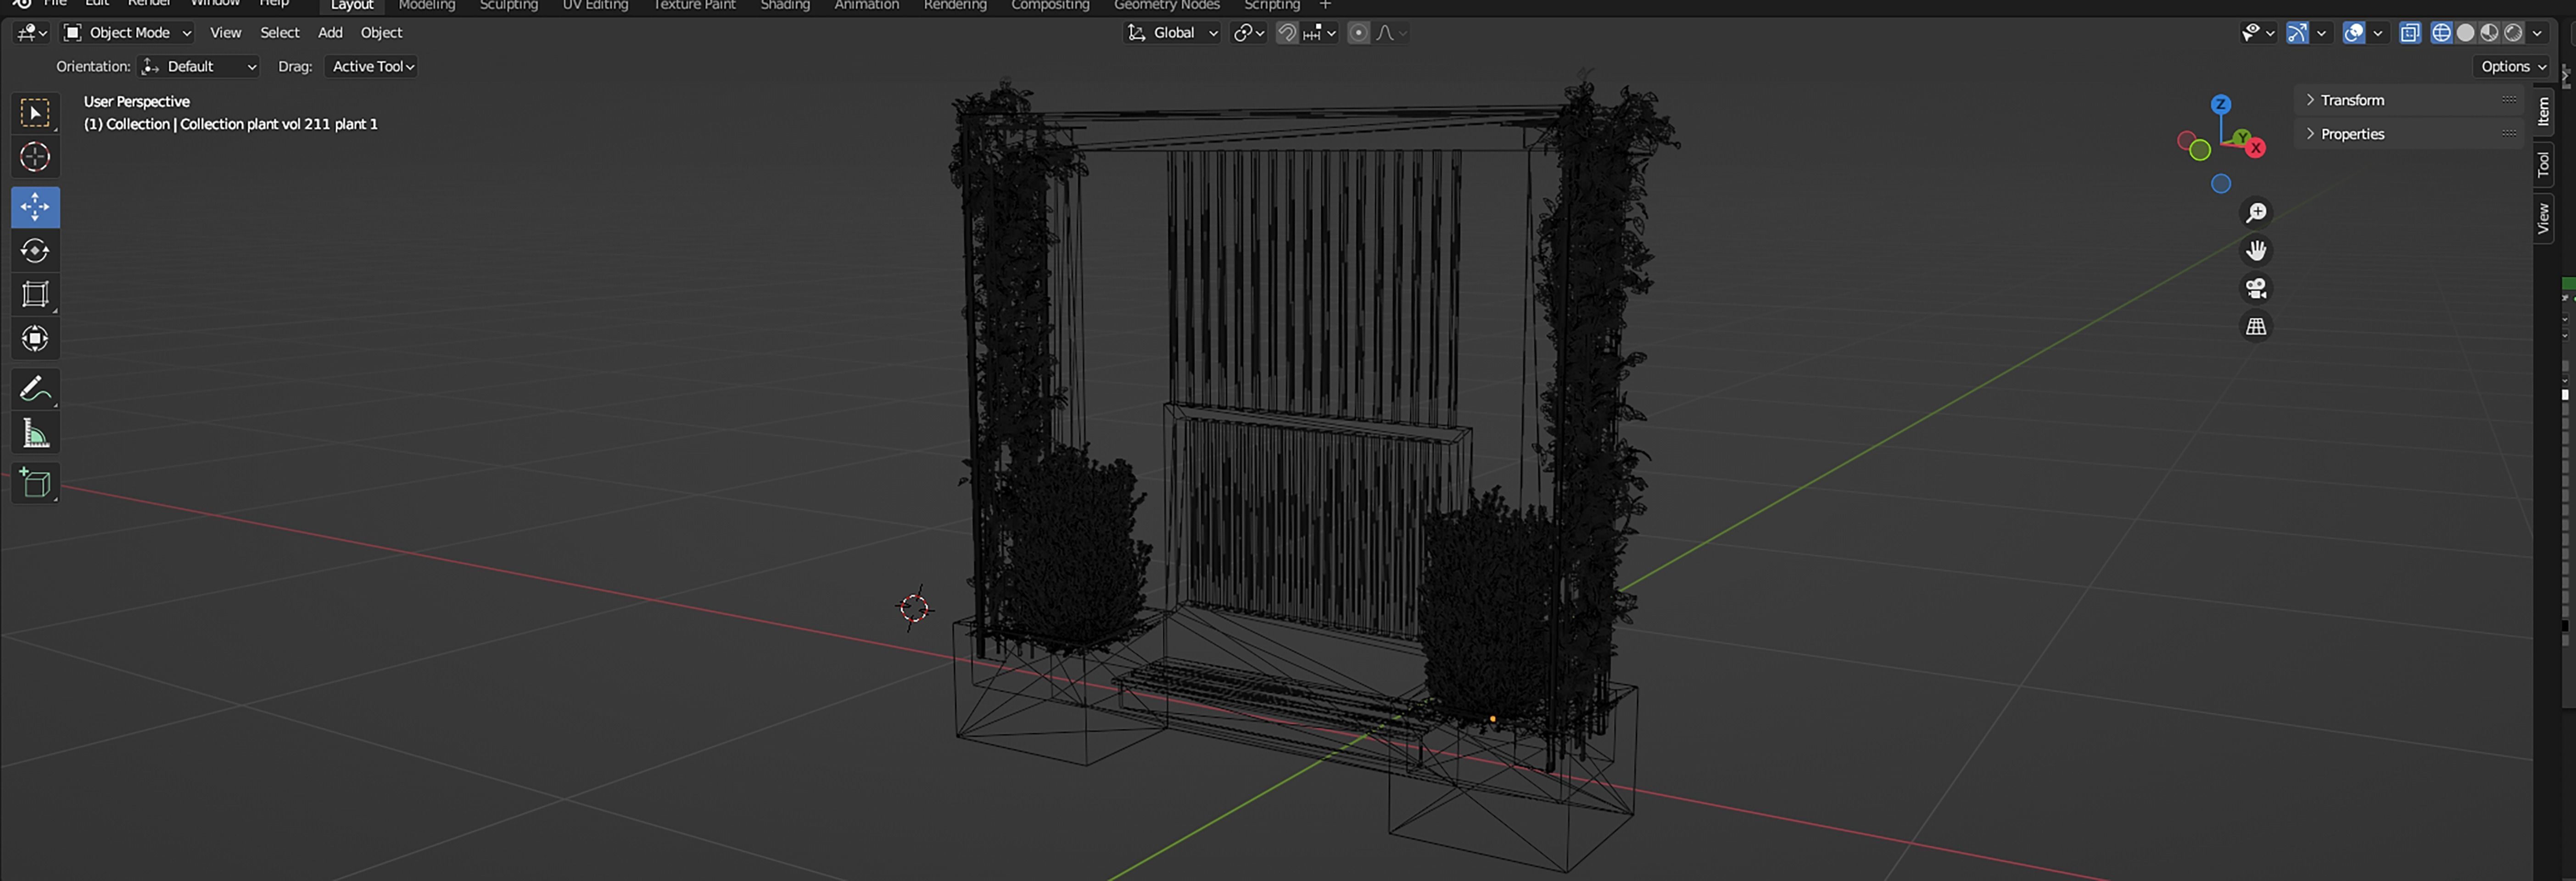Toggle the camera view icon
The width and height of the screenshot is (2576, 881).
2256,288
